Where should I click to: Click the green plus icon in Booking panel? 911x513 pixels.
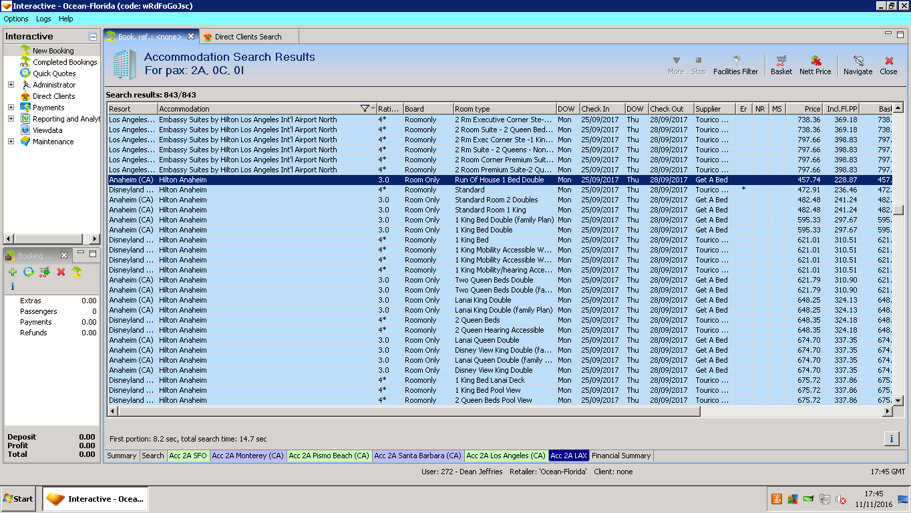[13, 272]
